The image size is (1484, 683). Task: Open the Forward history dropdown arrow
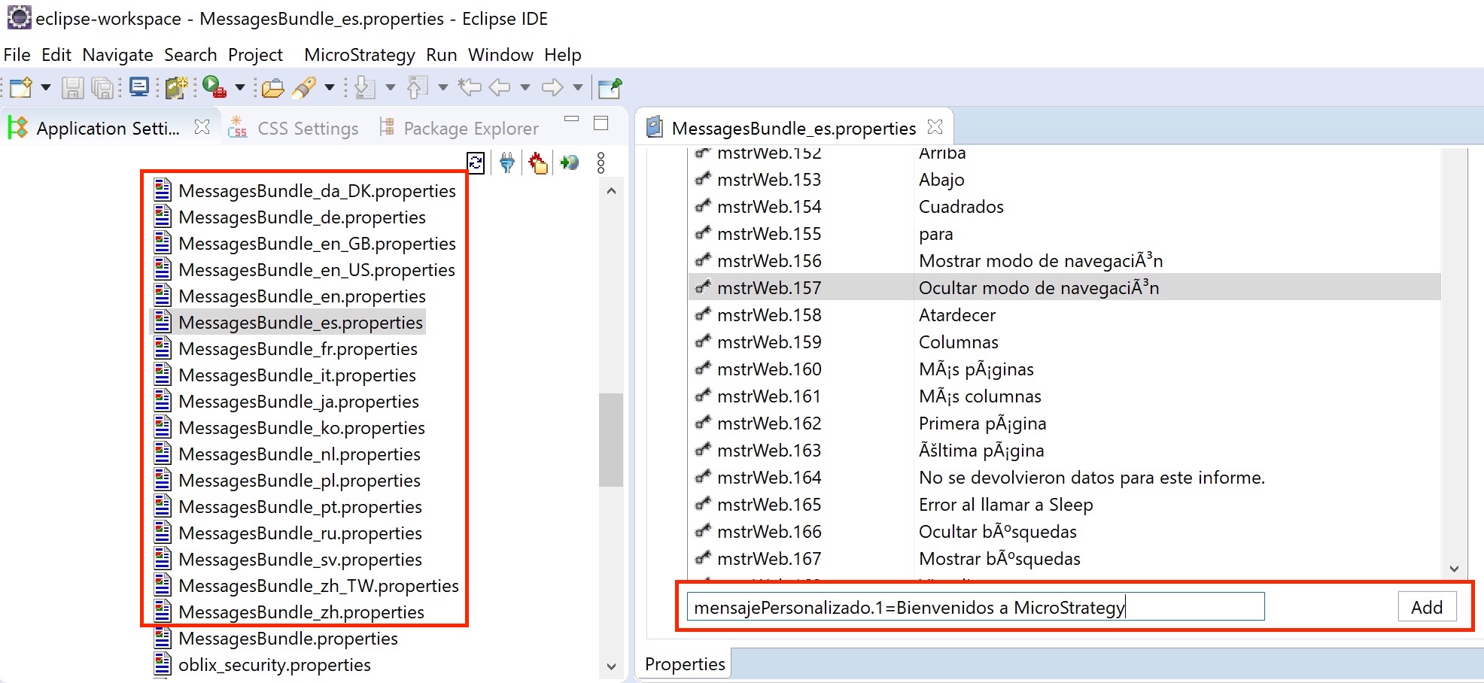(578, 88)
